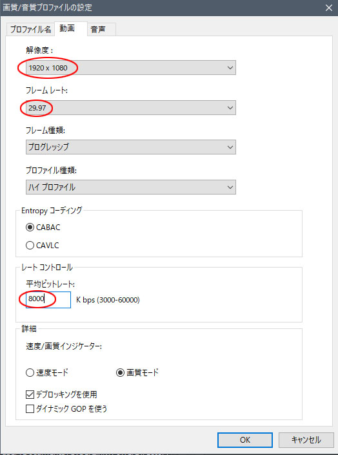Click the 平均ビットレート input field
Image resolution: width=338 pixels, height=455 pixels.
pos(48,300)
